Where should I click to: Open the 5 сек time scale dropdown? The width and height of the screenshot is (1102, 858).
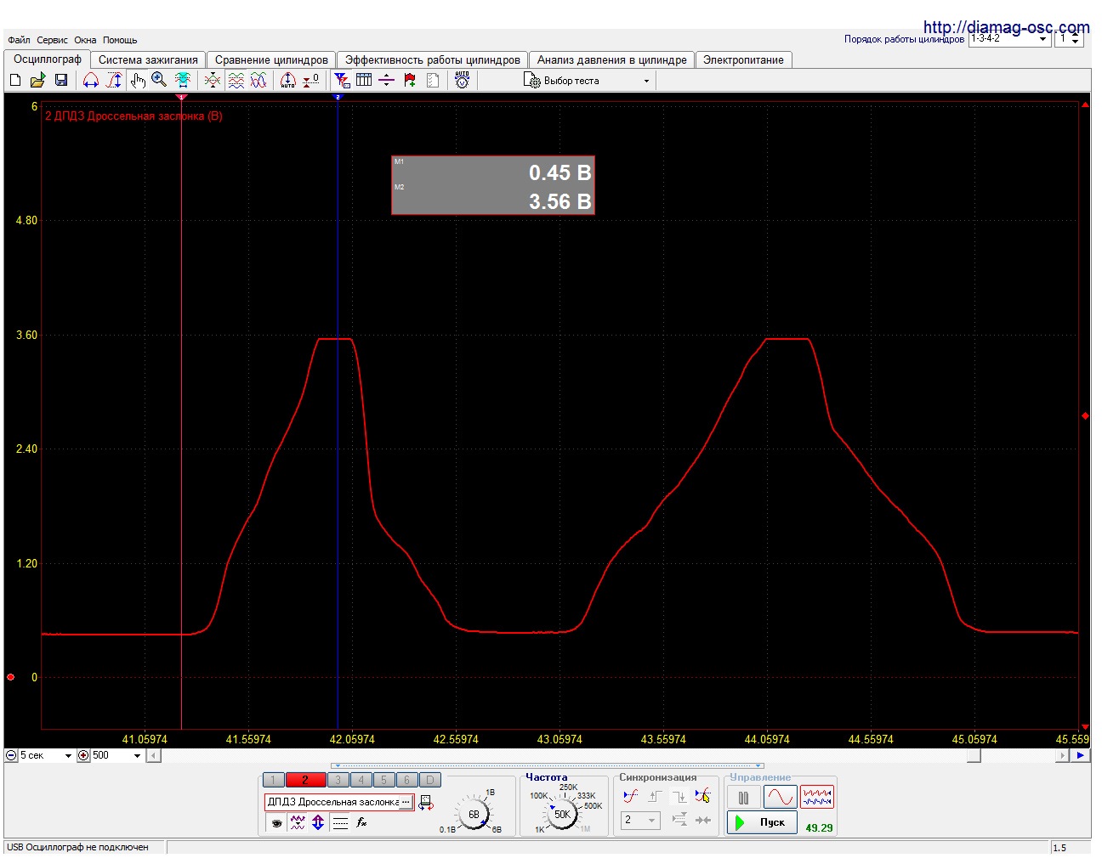68,755
